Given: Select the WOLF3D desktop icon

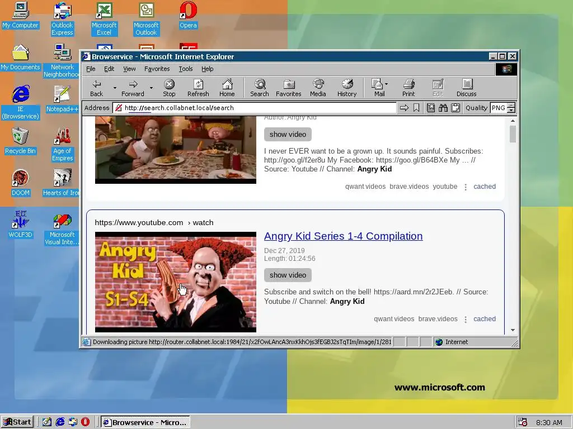Looking at the screenshot, I should point(21,225).
